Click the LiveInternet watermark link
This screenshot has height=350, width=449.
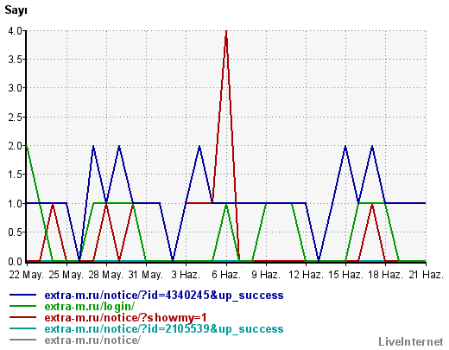coord(411,342)
